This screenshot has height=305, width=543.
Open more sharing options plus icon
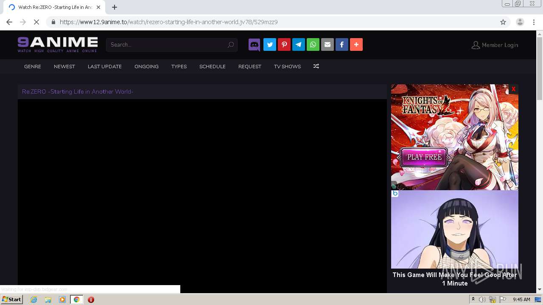(356, 44)
